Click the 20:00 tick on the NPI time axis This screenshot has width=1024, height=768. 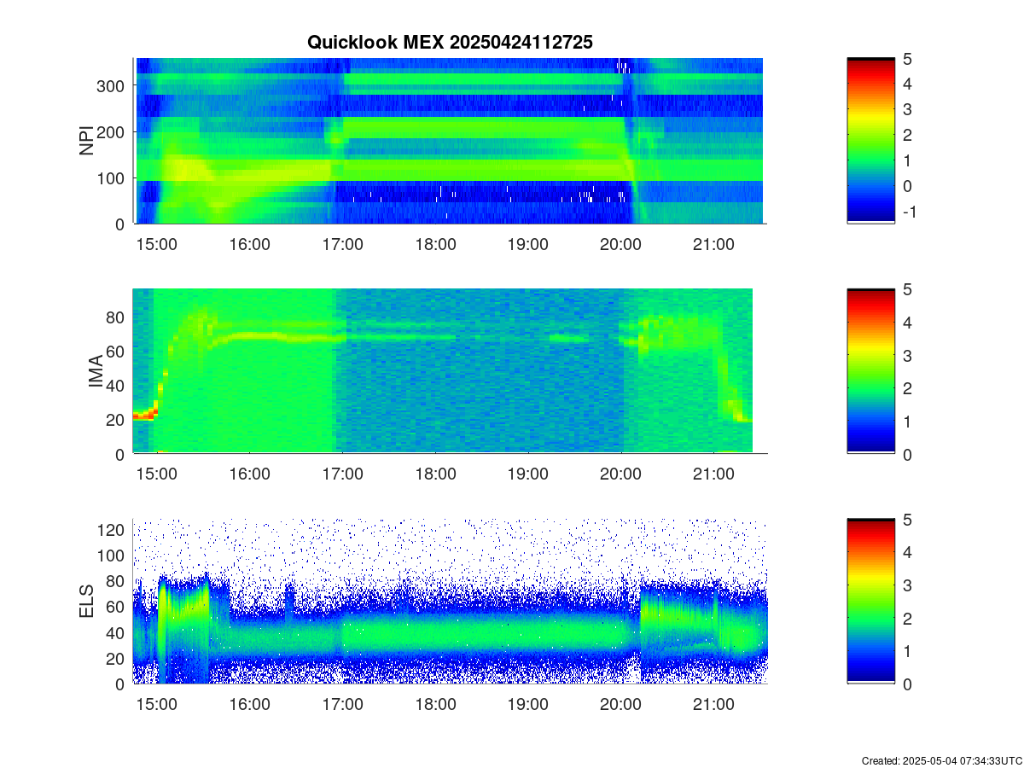(620, 243)
